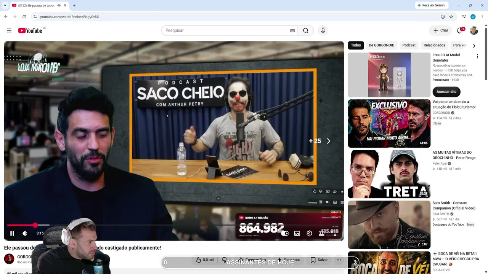The height and width of the screenshot is (274, 488).
Task: Open the YouTube guide hamburger menu
Action: click(9, 30)
